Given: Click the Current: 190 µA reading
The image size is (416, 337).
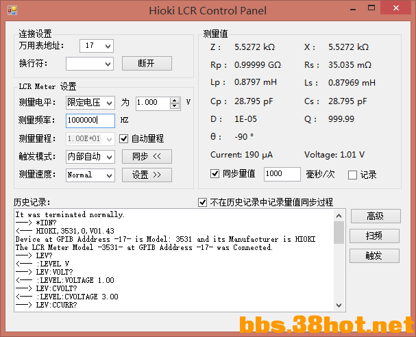Looking at the screenshot, I should pyautogui.click(x=241, y=155).
